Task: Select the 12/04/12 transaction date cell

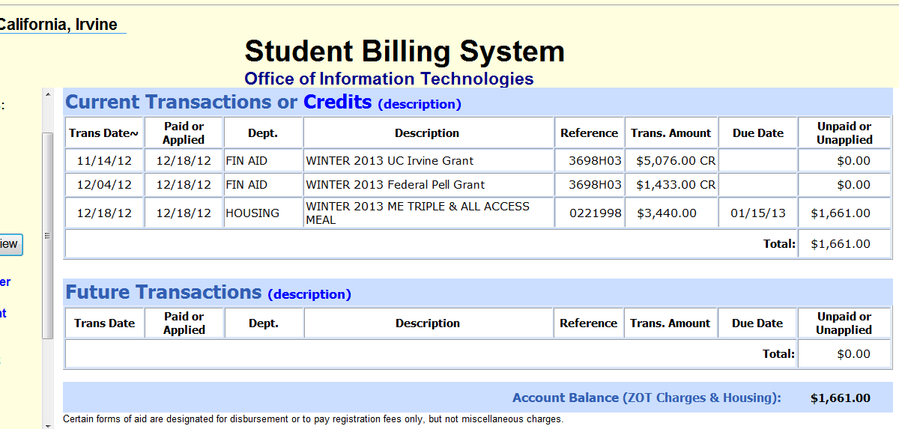Action: pos(104,185)
